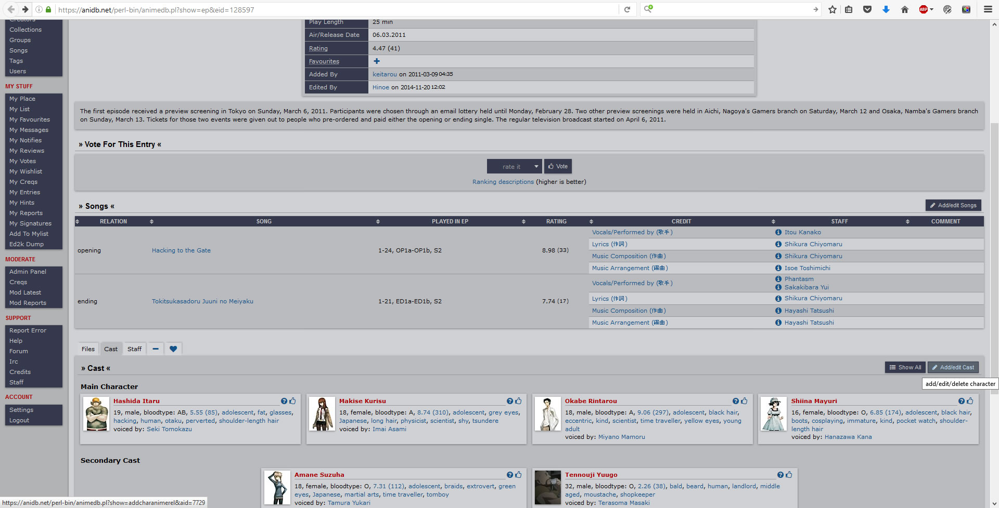
Task: Click the plus icon in the Favourites row
Action: [x=377, y=61]
